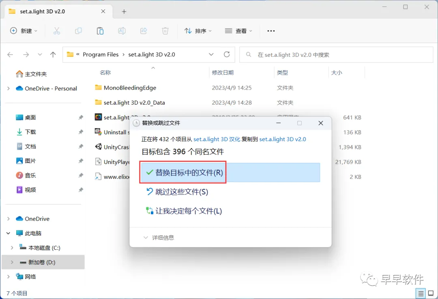
Task: Choose 替换目标中的文件(R) replace option
Action: (230, 173)
